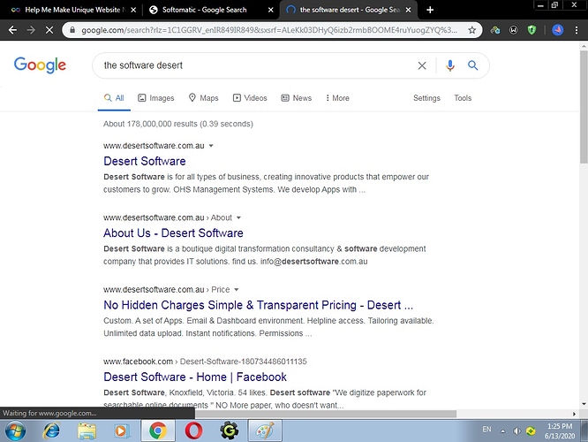
Task: Close the 'Help Me Make Unique Website' tab
Action: pyautogui.click(x=133, y=10)
